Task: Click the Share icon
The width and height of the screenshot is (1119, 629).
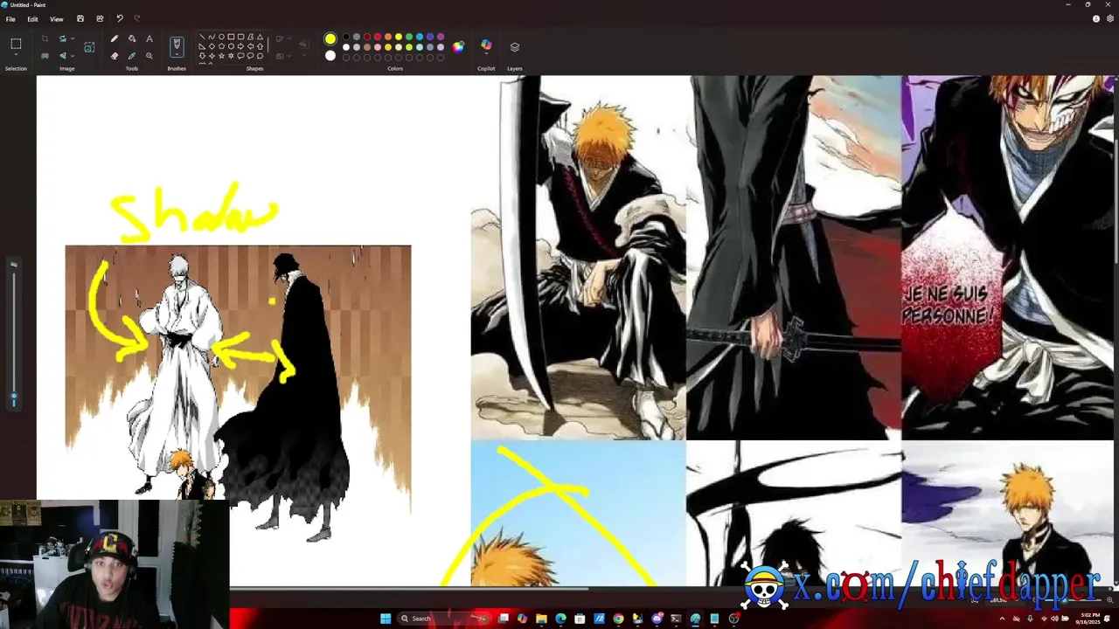Action: (x=100, y=18)
